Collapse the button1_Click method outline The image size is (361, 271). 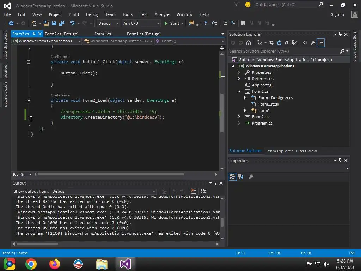[x=29, y=62]
